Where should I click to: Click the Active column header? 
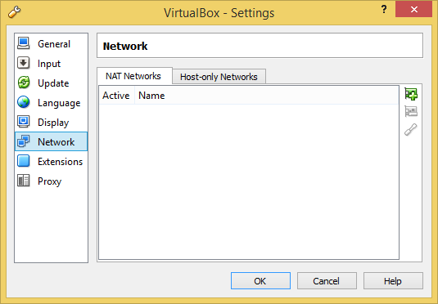(x=116, y=96)
